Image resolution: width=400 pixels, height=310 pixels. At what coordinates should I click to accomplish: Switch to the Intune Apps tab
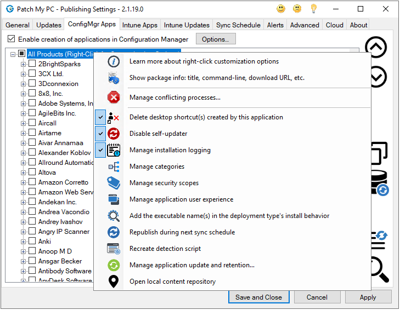click(x=140, y=25)
